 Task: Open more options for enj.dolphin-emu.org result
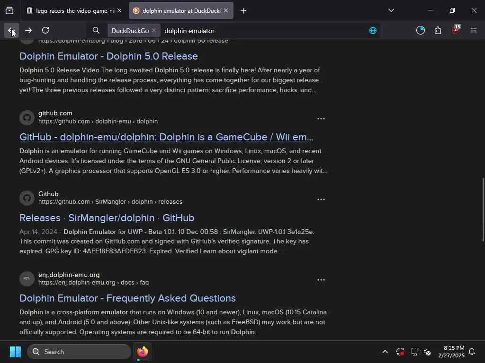[321, 280]
